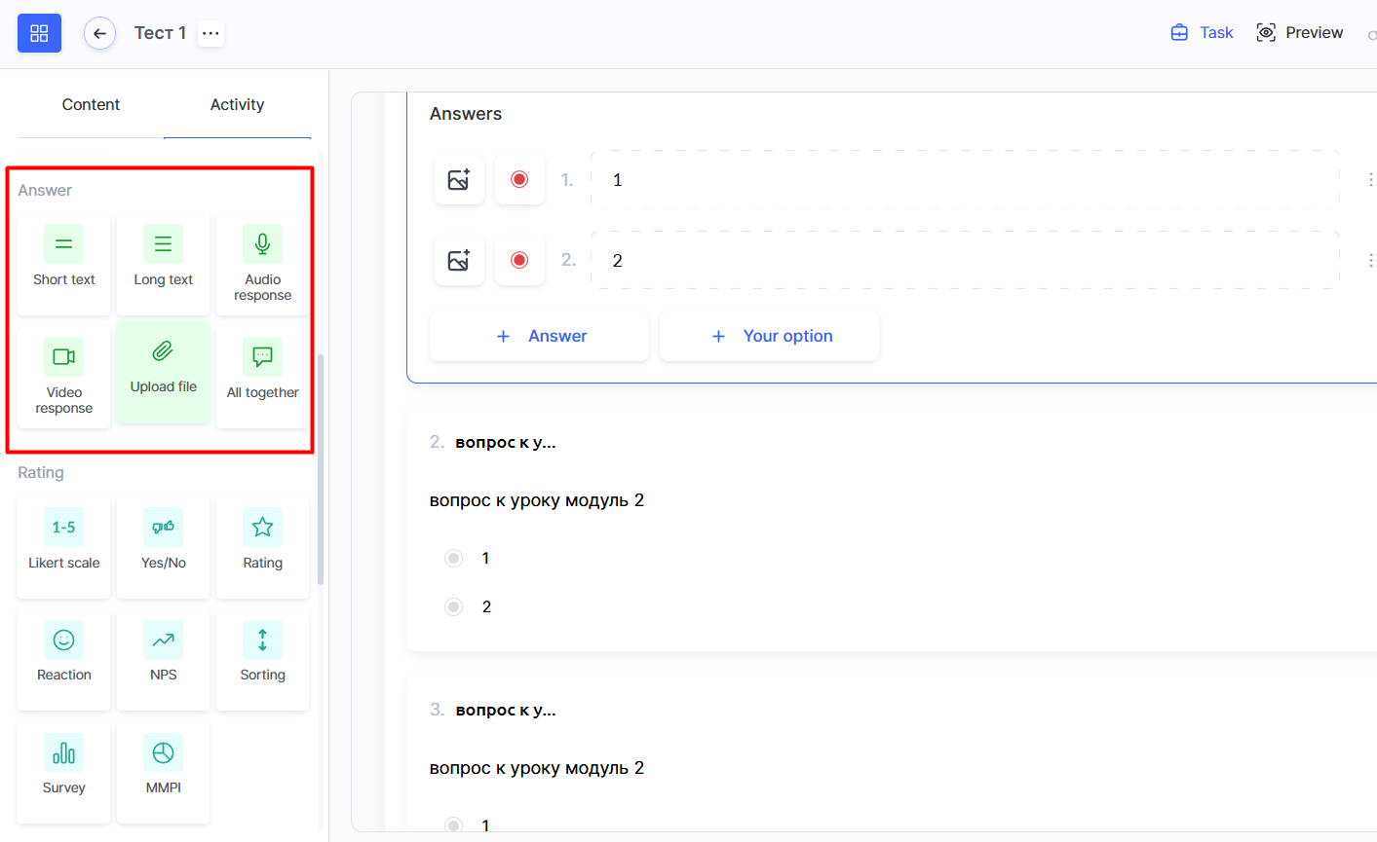Choose the Video response activity
This screenshot has width=1377, height=842.
(x=64, y=376)
